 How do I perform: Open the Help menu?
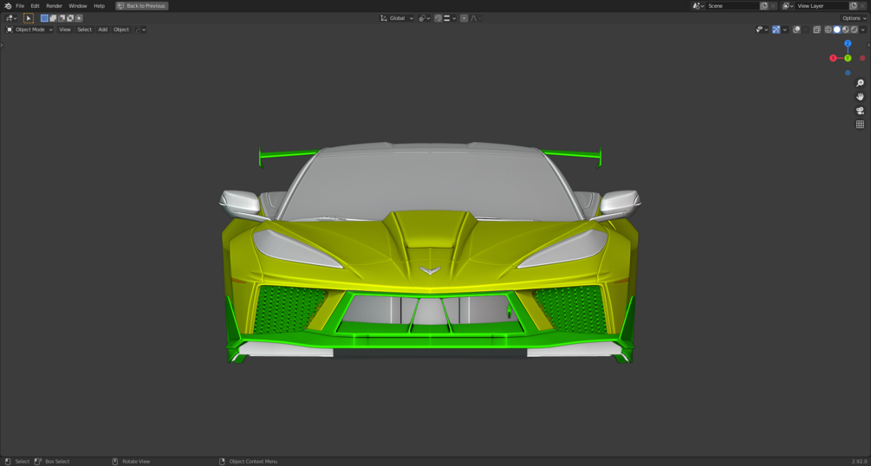(99, 5)
